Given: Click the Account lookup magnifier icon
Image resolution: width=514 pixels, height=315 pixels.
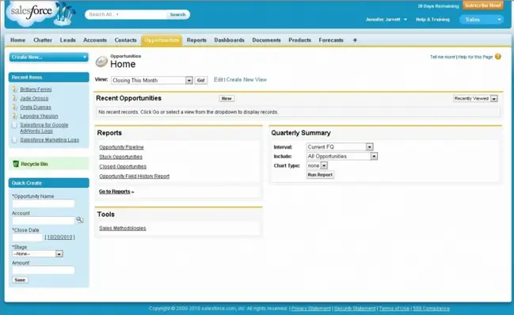Looking at the screenshot, I should pyautogui.click(x=80, y=220).
